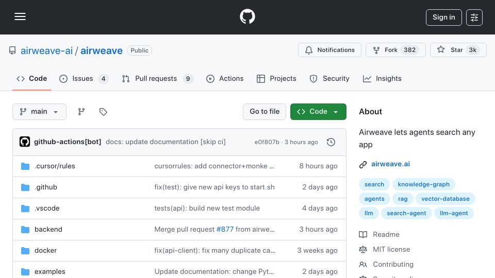View commit history clock icon
The image size is (495, 278).
[331, 142]
